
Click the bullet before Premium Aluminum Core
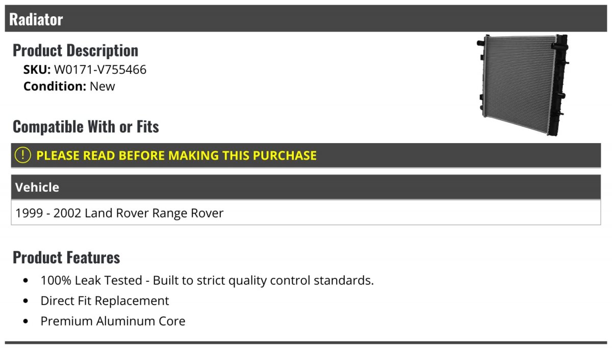pyautogui.click(x=26, y=321)
